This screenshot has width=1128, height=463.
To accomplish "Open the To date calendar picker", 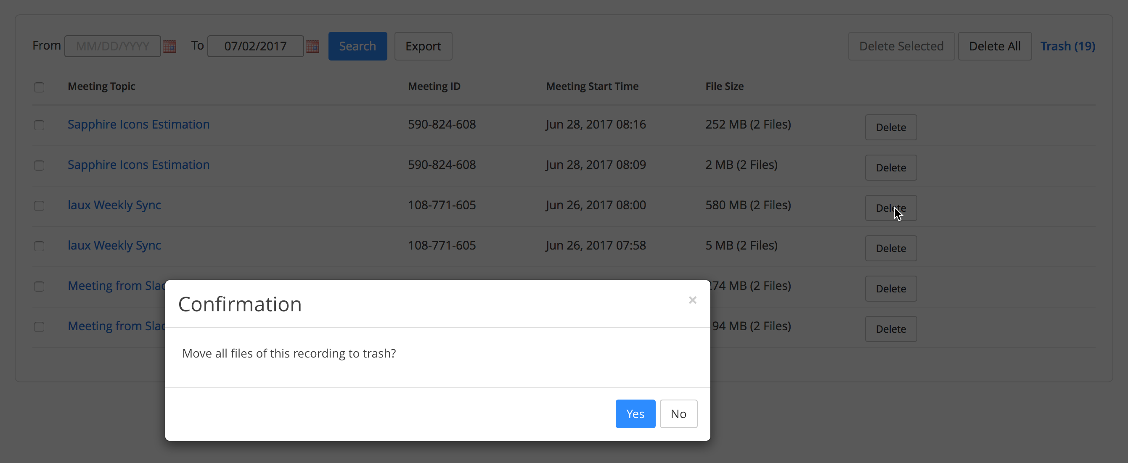I will coord(312,46).
